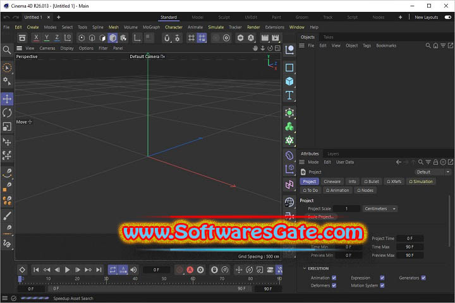Viewport: 455px width, 303px height.
Task: Toggle the New Layouts switch
Action: 448,18
